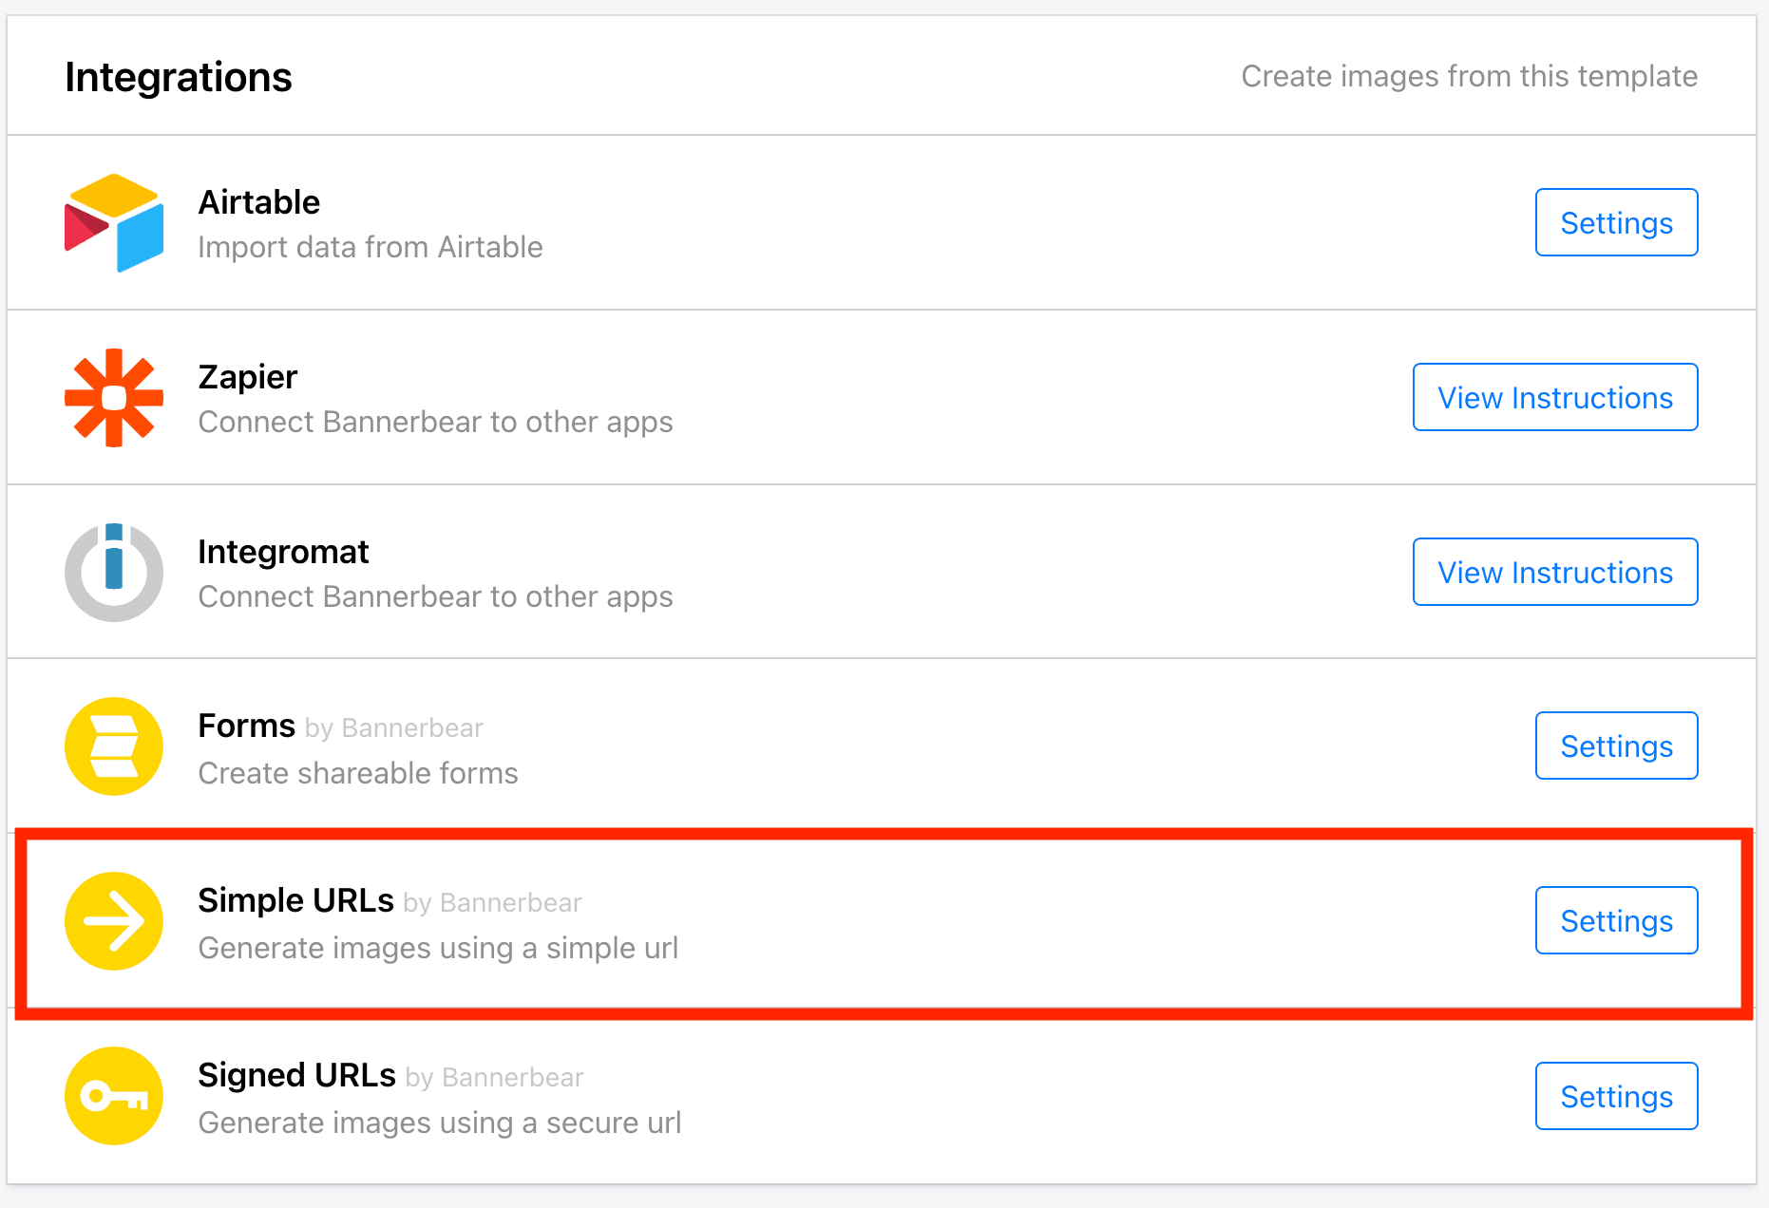The width and height of the screenshot is (1769, 1208).
Task: Select the Integrations heading
Action: [178, 76]
